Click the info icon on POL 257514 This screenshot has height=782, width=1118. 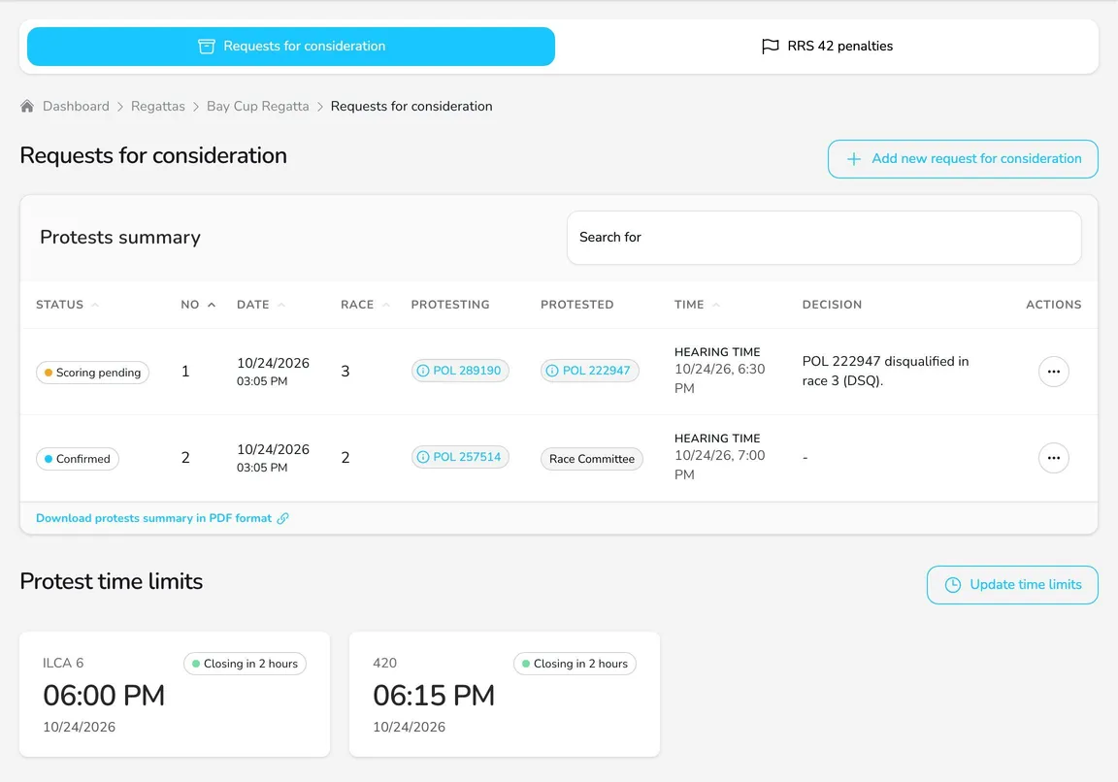click(423, 457)
